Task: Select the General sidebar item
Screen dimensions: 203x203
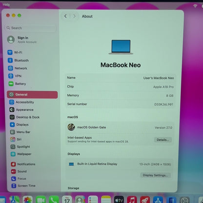Action: [32, 95]
